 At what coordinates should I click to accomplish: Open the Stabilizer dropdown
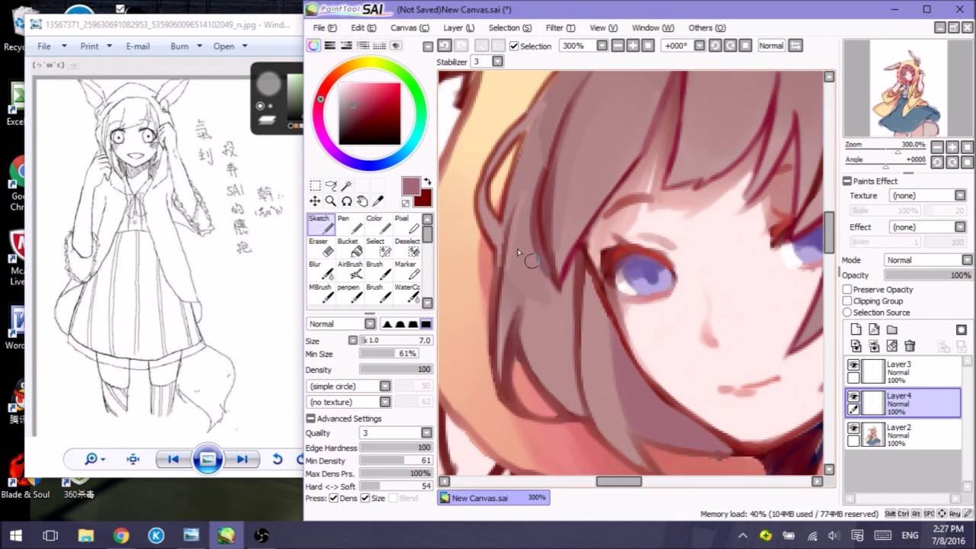tap(498, 62)
